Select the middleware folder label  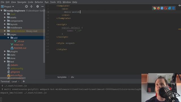pyautogui.click(x=16, y=28)
